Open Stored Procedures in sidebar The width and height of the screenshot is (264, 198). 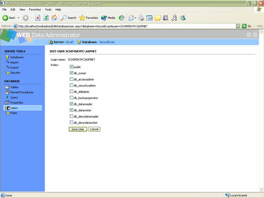tap(22, 92)
